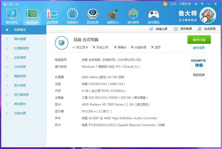The height and width of the screenshot is (149, 222).
Task: Click 生成报表 generate report text
Action: click(210, 29)
